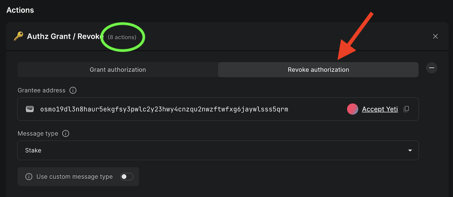This screenshot has height=197, width=453.
Task: Switch to the Grant authorization tab
Action: (x=117, y=70)
